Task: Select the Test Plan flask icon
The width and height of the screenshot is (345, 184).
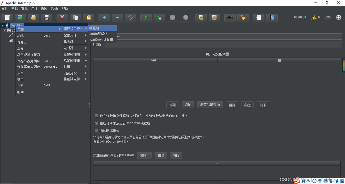Action: point(7,25)
